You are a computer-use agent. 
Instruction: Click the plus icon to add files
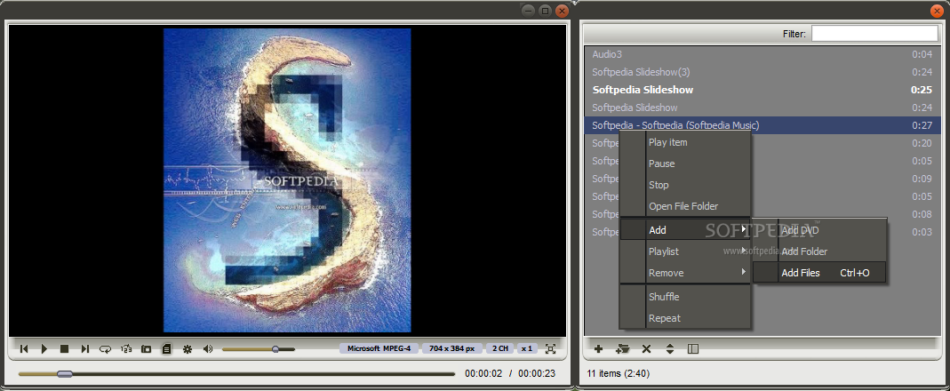(x=599, y=348)
